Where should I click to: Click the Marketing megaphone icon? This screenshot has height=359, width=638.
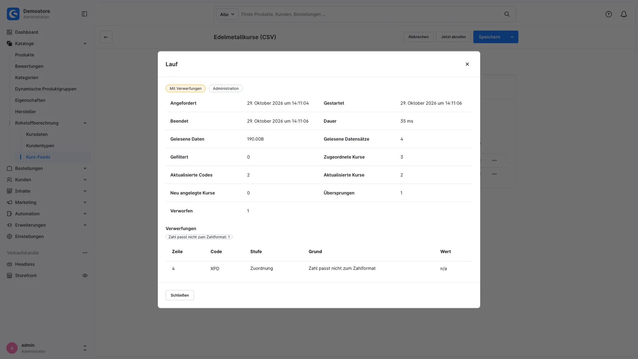click(x=9, y=202)
